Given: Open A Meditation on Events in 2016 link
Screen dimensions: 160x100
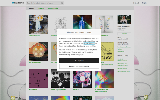Looking at the screenshot, I should [102, 90].
